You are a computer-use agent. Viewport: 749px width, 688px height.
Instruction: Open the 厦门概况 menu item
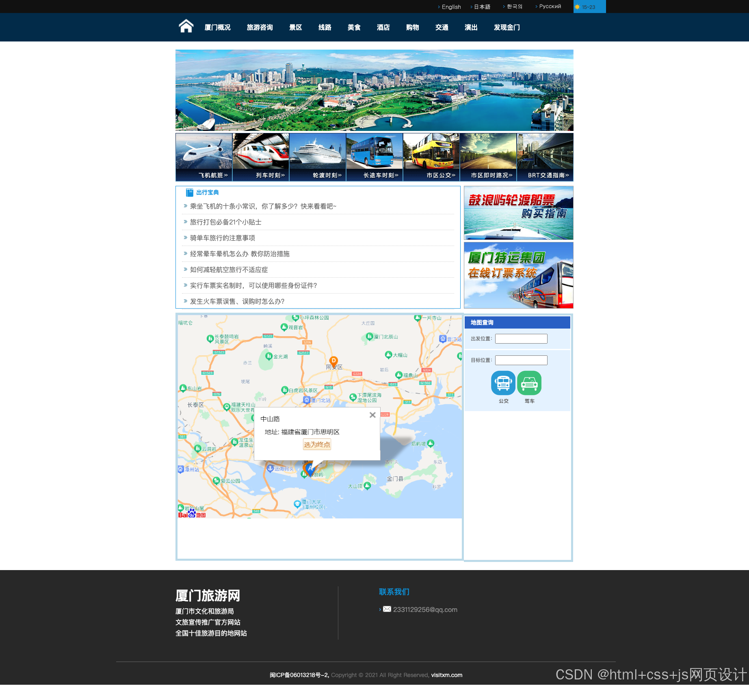coord(217,27)
